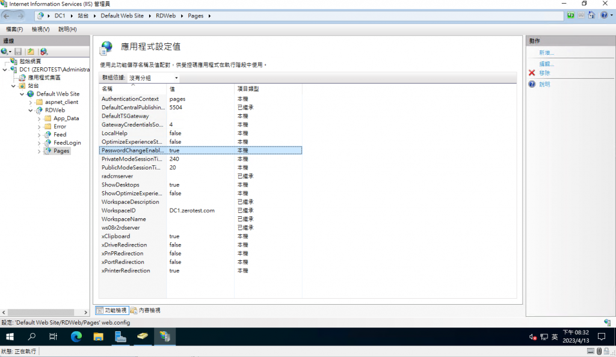Click the Add link in Actions pane

tap(546, 52)
